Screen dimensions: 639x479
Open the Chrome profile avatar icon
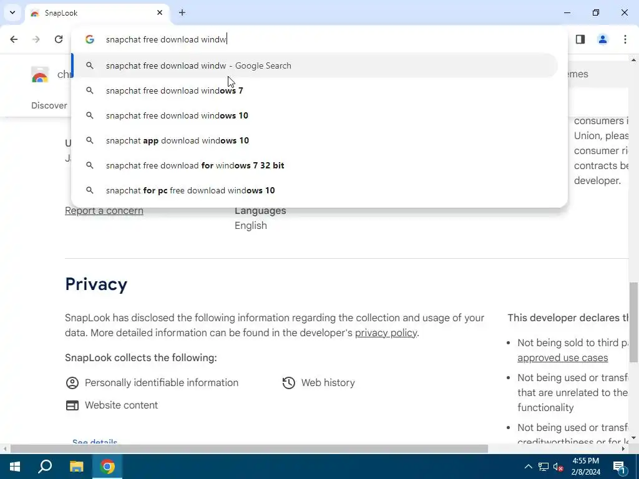coord(602,39)
